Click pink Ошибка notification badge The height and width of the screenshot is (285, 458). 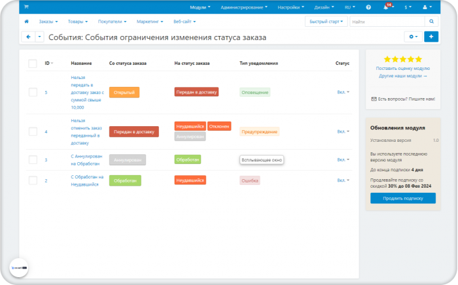(x=250, y=180)
